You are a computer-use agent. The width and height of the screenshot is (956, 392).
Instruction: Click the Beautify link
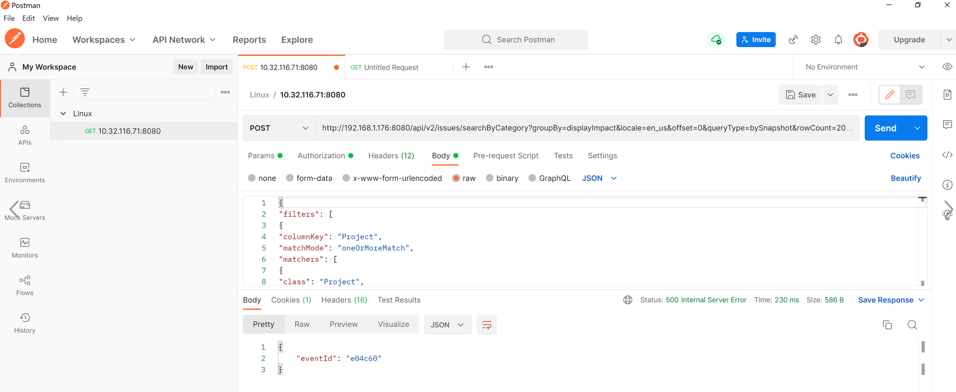(x=906, y=178)
